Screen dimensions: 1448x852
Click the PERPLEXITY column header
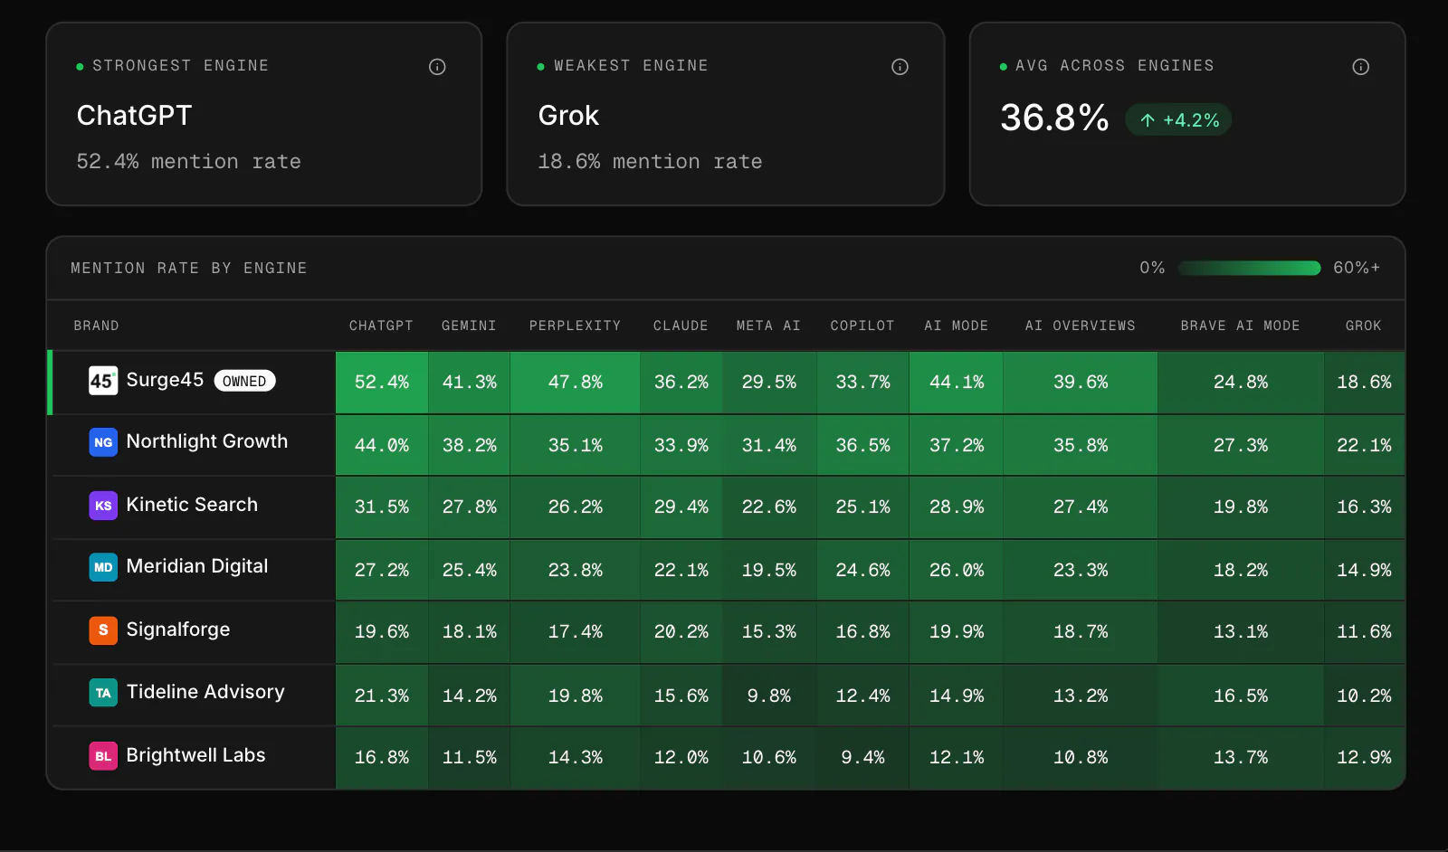pos(575,326)
